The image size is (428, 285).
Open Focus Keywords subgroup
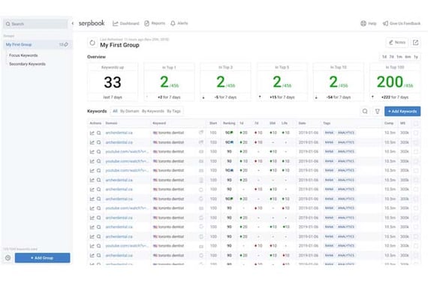23,55
